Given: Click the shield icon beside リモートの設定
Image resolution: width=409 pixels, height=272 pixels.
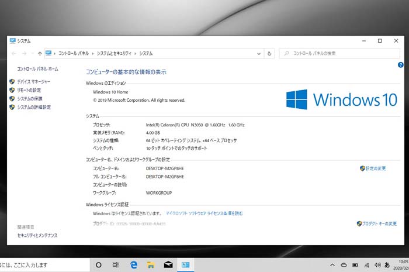Looking at the screenshot, I should [12, 90].
